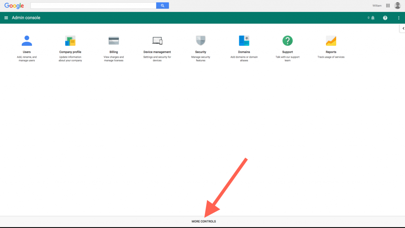Click the Billing label
This screenshot has height=228, width=405.
(x=114, y=52)
